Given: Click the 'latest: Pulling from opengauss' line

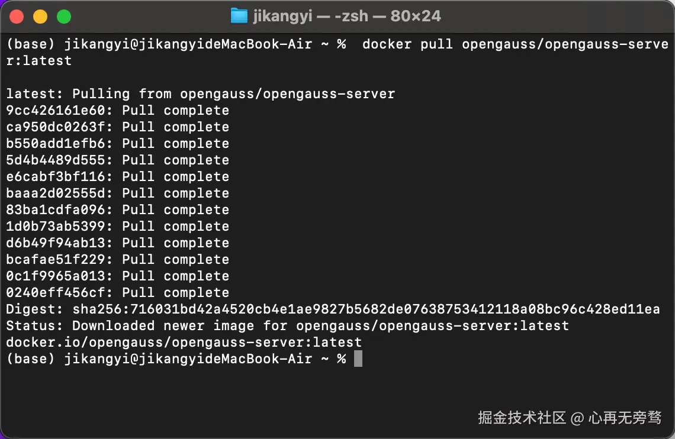Looking at the screenshot, I should (x=200, y=93).
